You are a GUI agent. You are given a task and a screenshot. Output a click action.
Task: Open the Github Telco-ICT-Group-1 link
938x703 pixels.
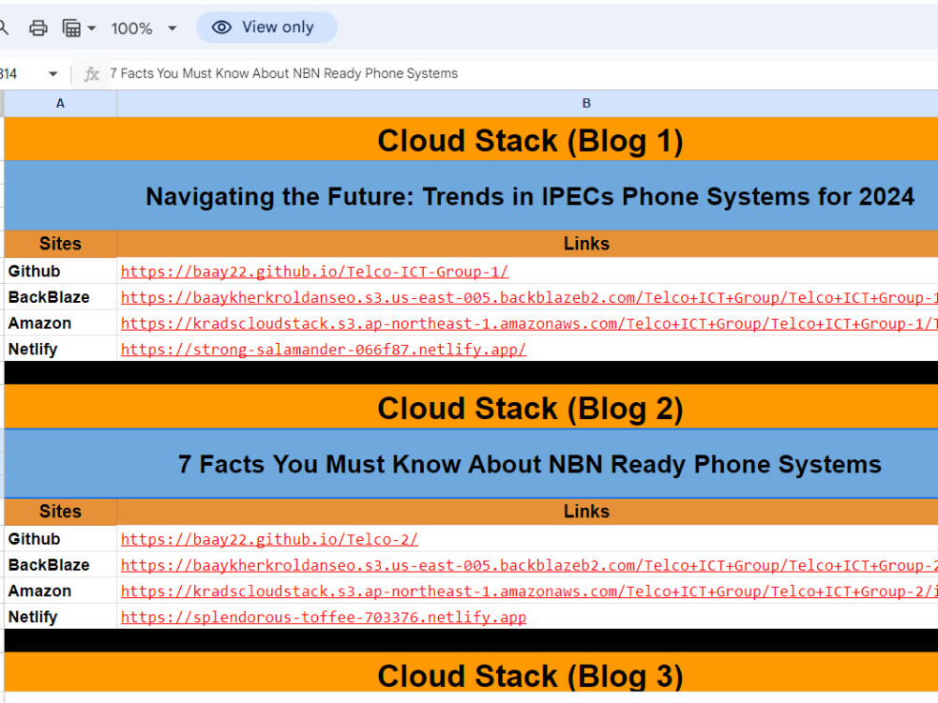click(313, 271)
